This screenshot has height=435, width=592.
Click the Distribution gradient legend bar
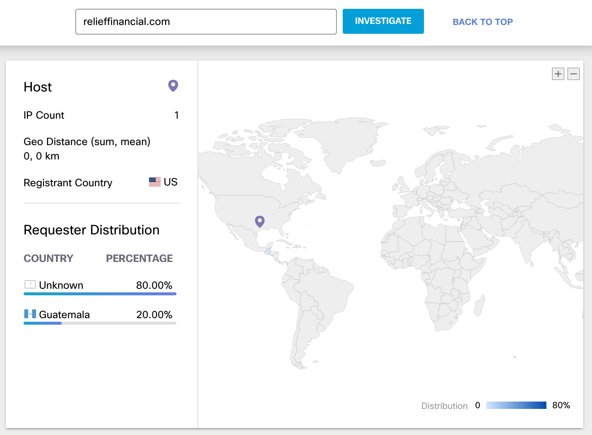click(516, 405)
